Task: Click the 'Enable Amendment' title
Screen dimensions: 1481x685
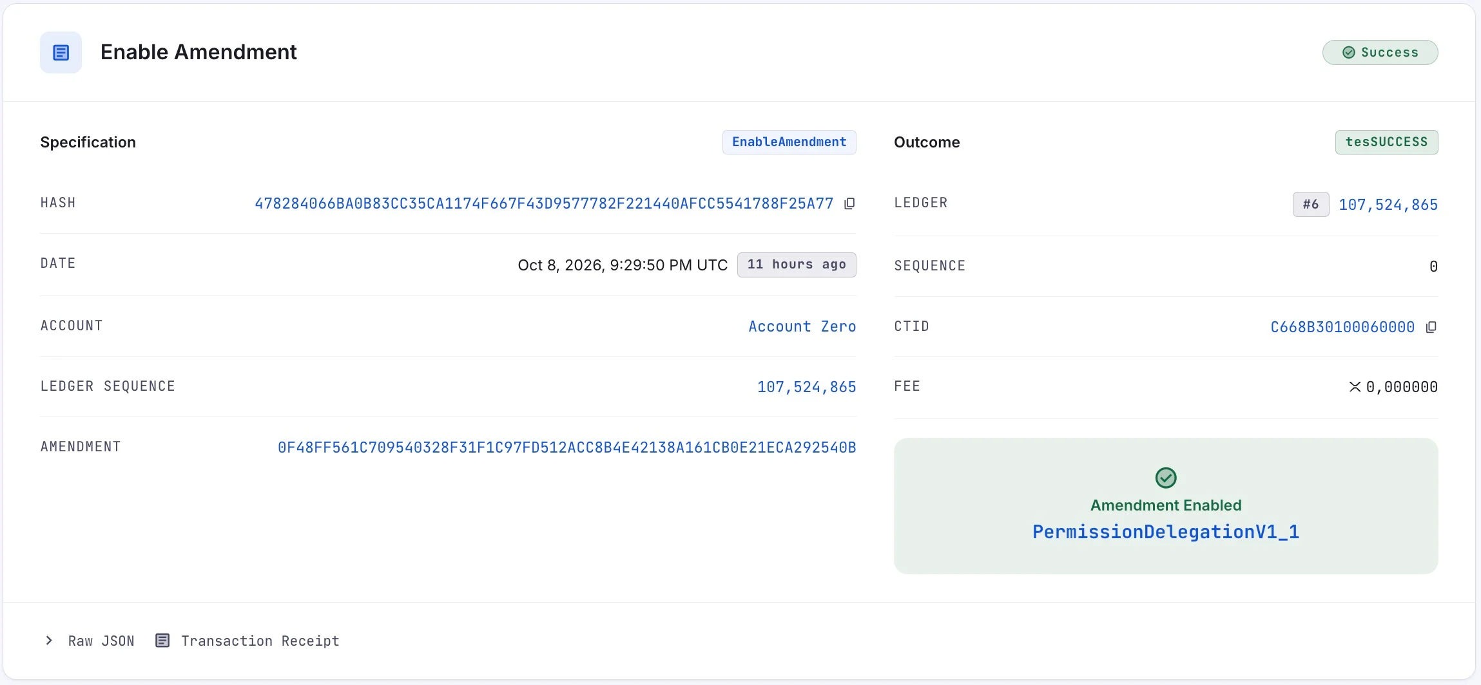Action: (198, 52)
